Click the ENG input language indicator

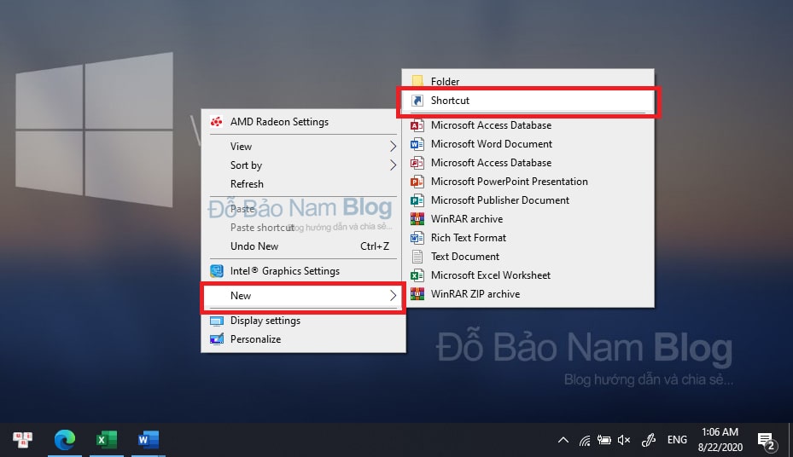coord(677,440)
